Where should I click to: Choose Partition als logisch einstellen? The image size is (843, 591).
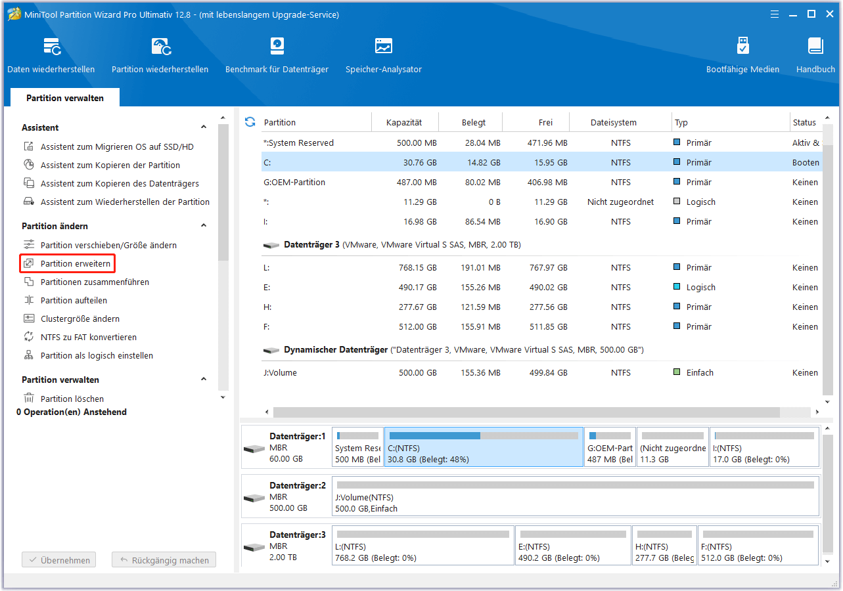point(97,356)
